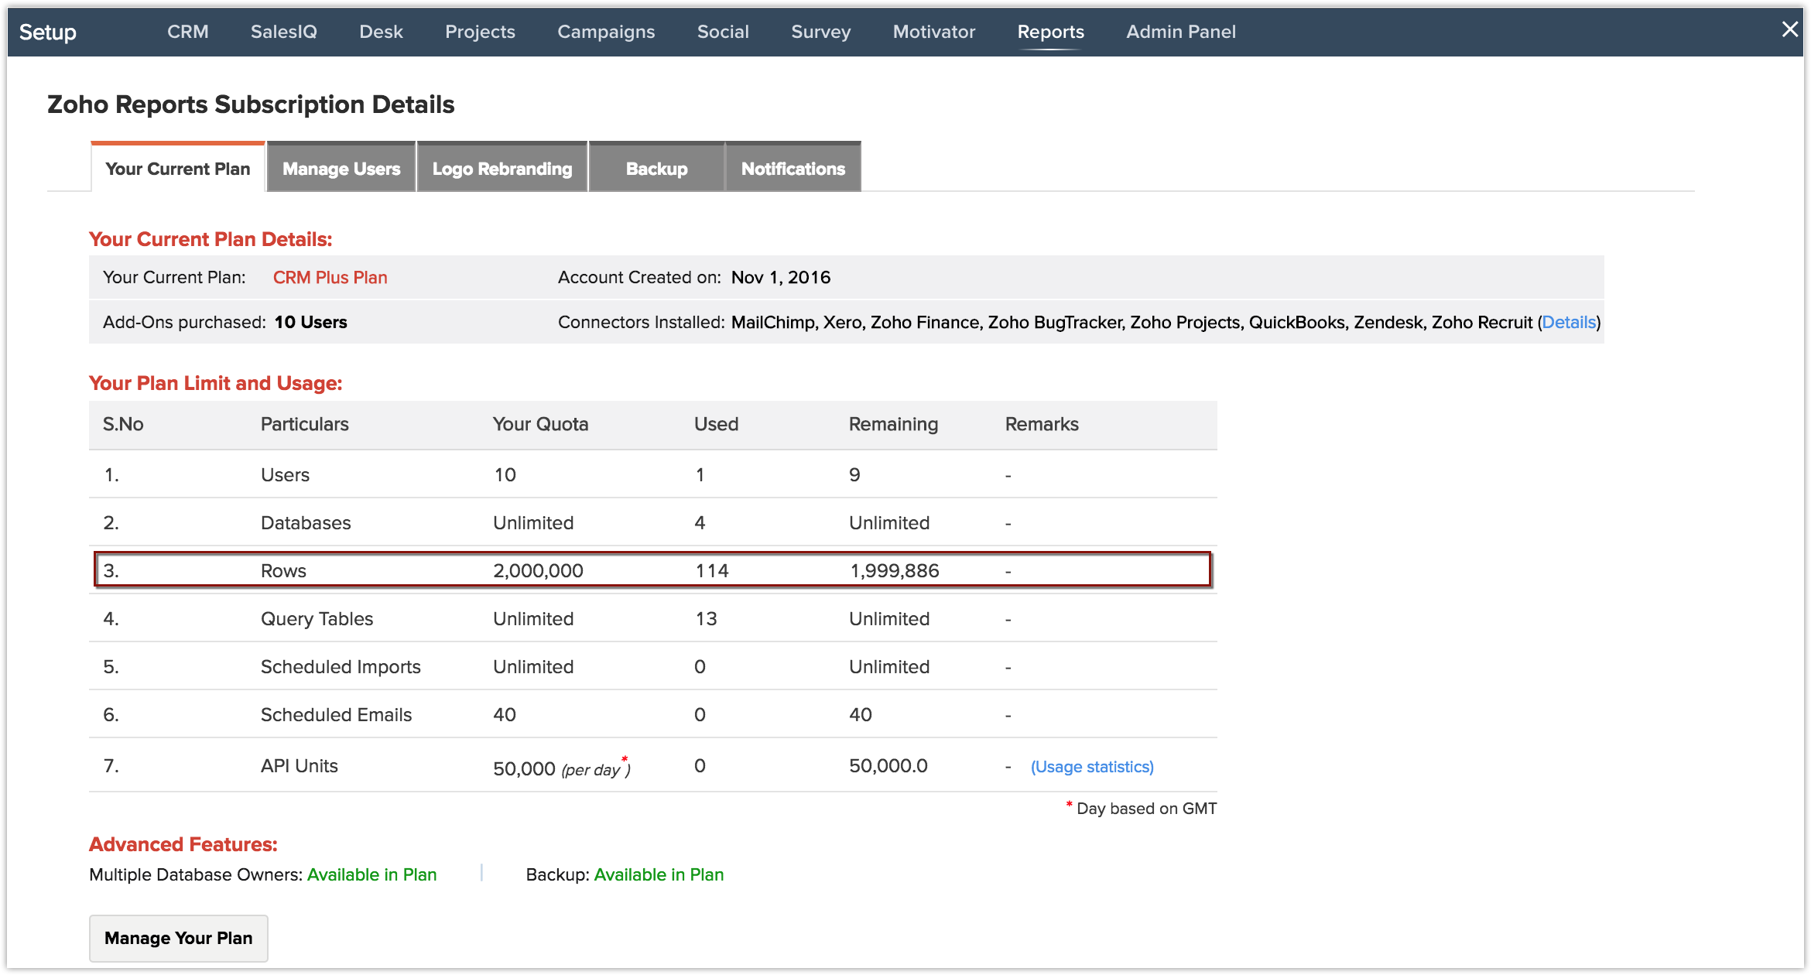Switch to the Backup tab

pyautogui.click(x=656, y=168)
